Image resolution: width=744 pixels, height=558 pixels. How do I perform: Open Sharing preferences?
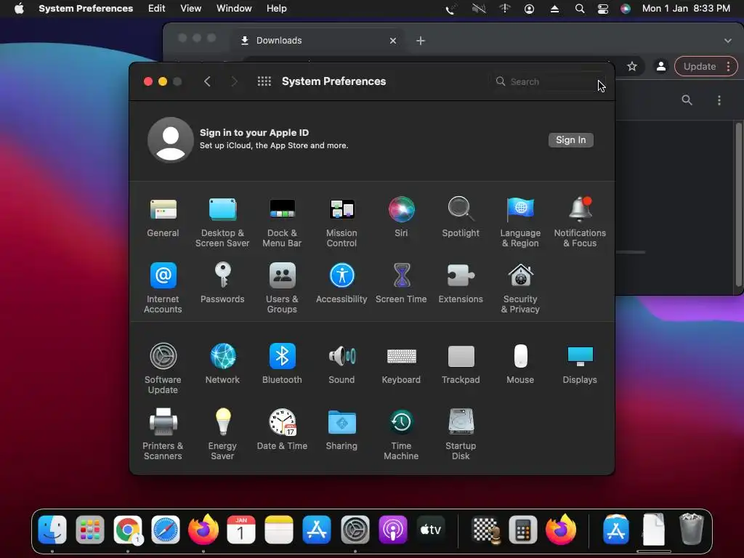pyautogui.click(x=341, y=430)
